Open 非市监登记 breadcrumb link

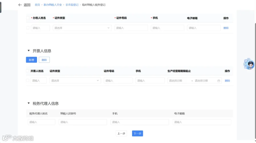pyautogui.click(x=72, y=5)
